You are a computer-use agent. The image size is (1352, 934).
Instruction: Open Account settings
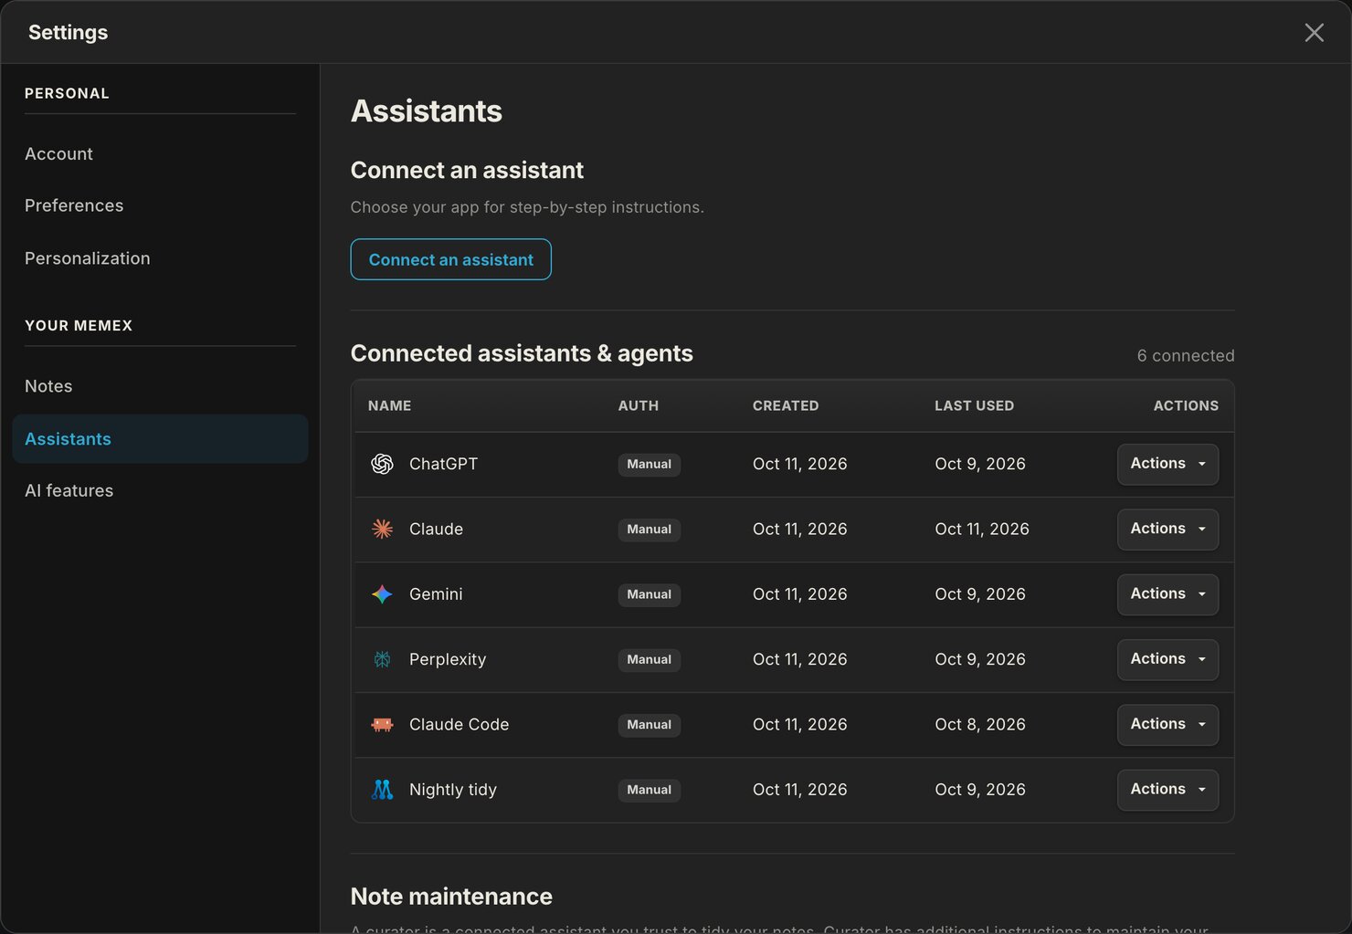coord(160,153)
